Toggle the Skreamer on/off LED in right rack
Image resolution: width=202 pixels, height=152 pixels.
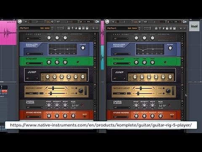(x=165, y=62)
